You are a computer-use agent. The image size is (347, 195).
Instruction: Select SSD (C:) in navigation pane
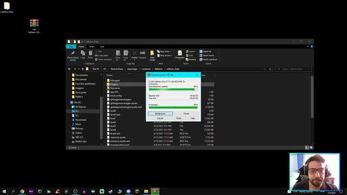[x=79, y=137]
